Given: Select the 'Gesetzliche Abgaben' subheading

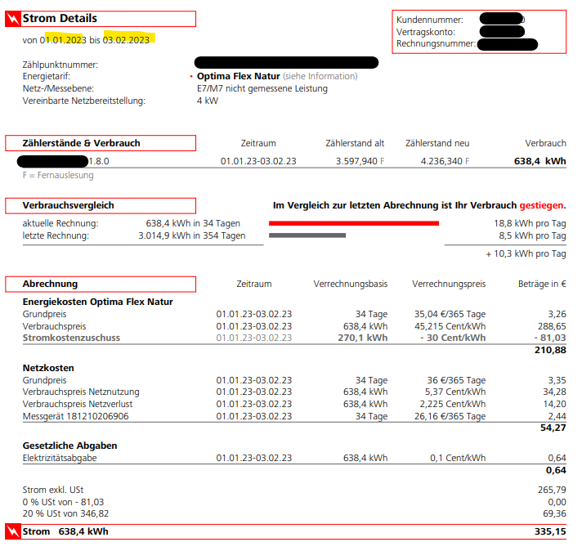Looking at the screenshot, I should (x=69, y=446).
